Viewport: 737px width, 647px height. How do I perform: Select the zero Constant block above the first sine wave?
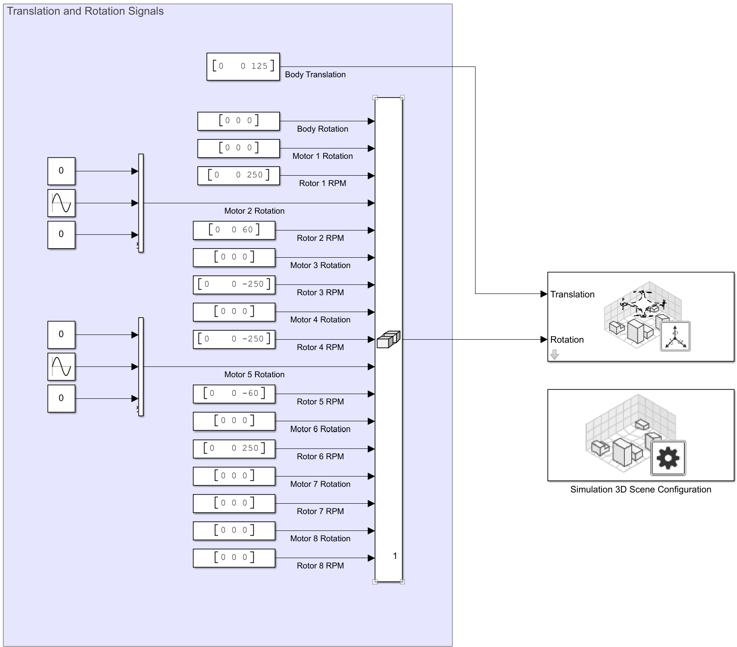tap(61, 170)
